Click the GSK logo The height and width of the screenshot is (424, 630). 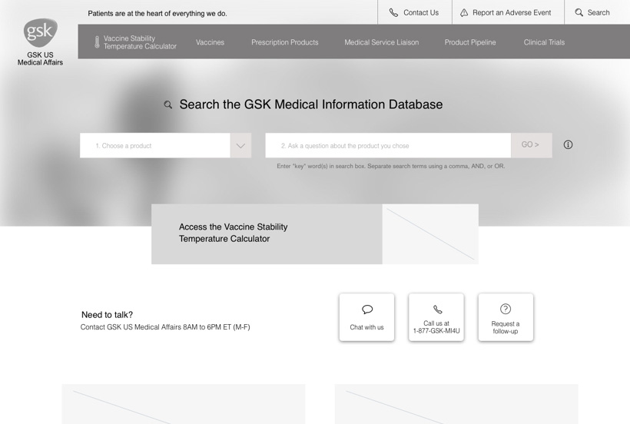(40, 32)
